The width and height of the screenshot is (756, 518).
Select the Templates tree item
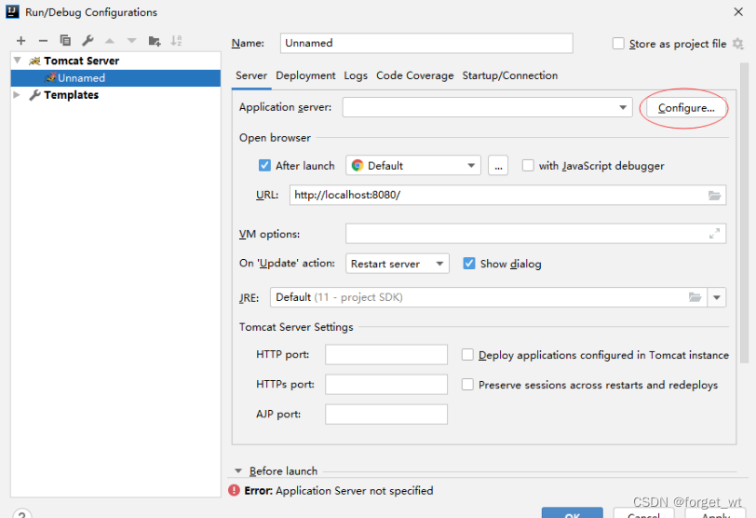115,95
